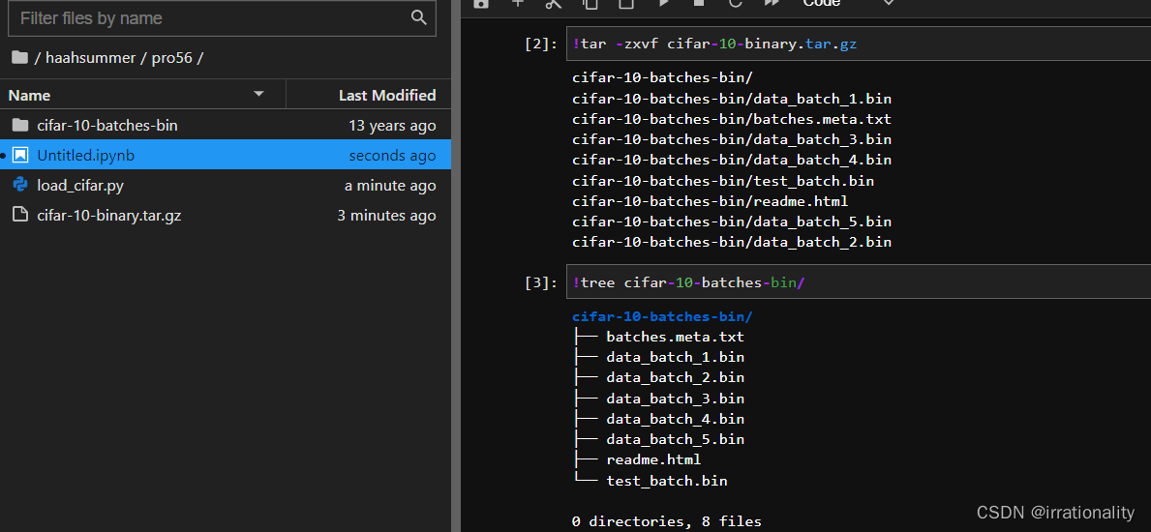Click the folder icon of cifar-10-batches-bin
The width and height of the screenshot is (1151, 532).
[20, 125]
